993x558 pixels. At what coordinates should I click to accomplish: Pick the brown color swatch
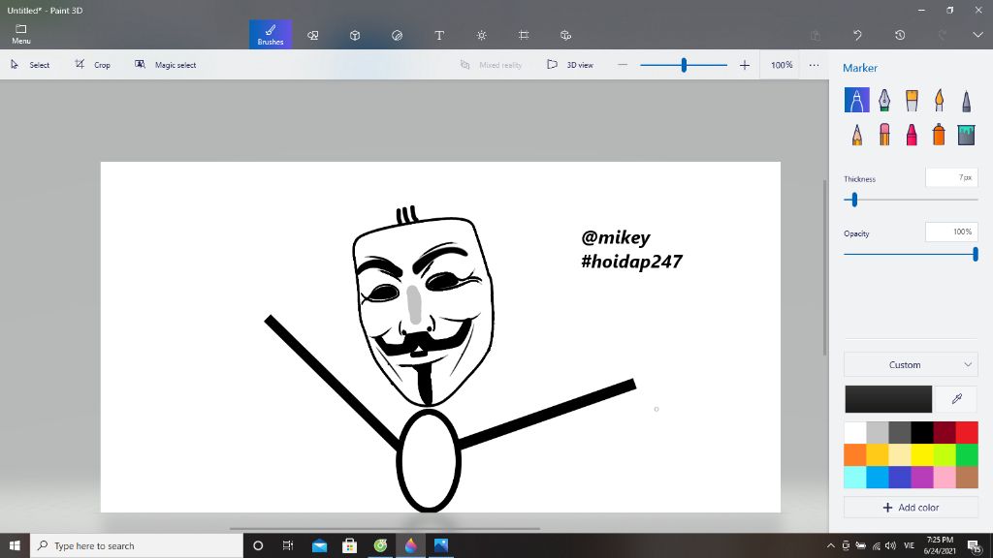[967, 477]
